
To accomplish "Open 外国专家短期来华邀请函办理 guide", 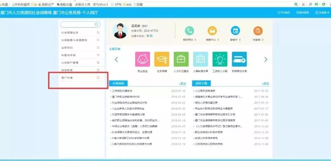I will [128, 115].
